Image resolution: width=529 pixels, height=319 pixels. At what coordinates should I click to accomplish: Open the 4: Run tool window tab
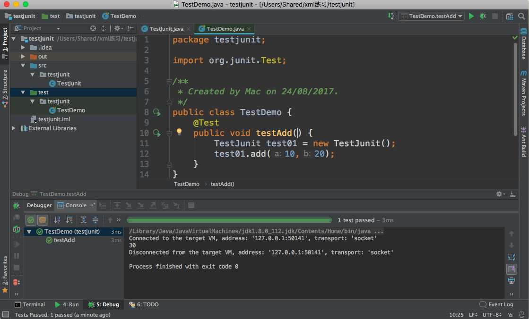point(67,304)
